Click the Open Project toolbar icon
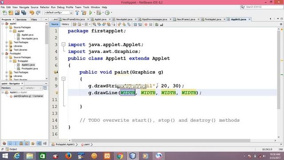284x160 pixels. pos(17,13)
